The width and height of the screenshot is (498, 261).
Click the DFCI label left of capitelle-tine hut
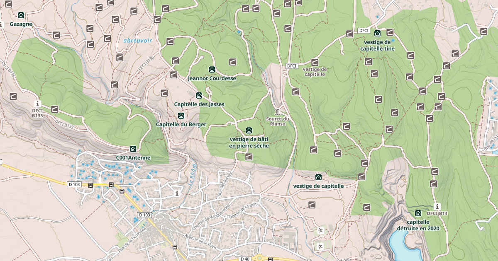point(364,31)
